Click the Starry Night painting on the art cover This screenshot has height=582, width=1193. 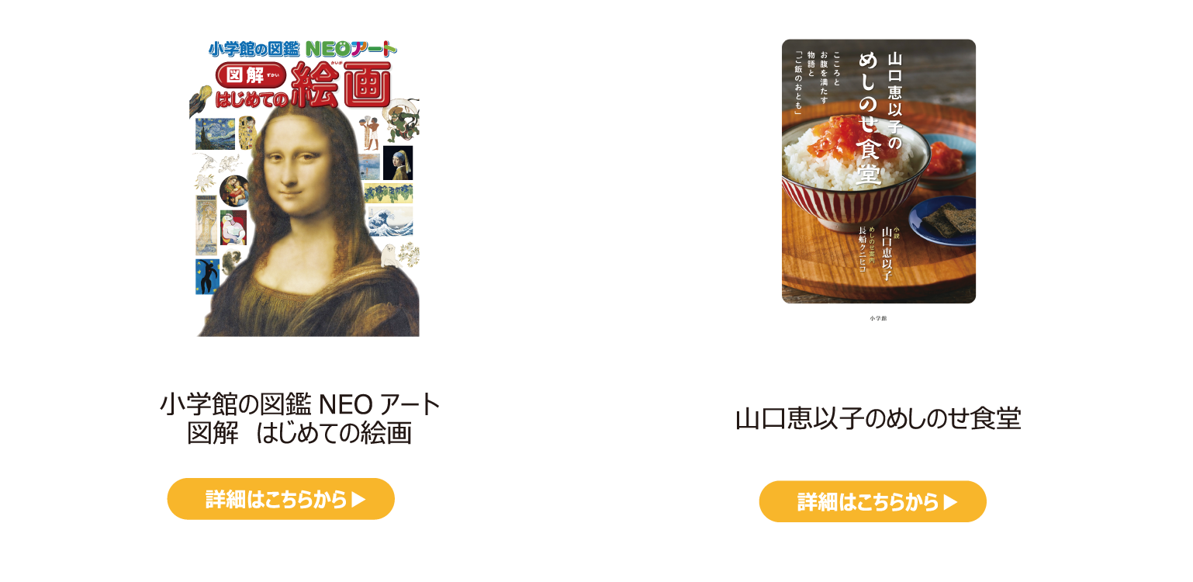click(x=215, y=133)
